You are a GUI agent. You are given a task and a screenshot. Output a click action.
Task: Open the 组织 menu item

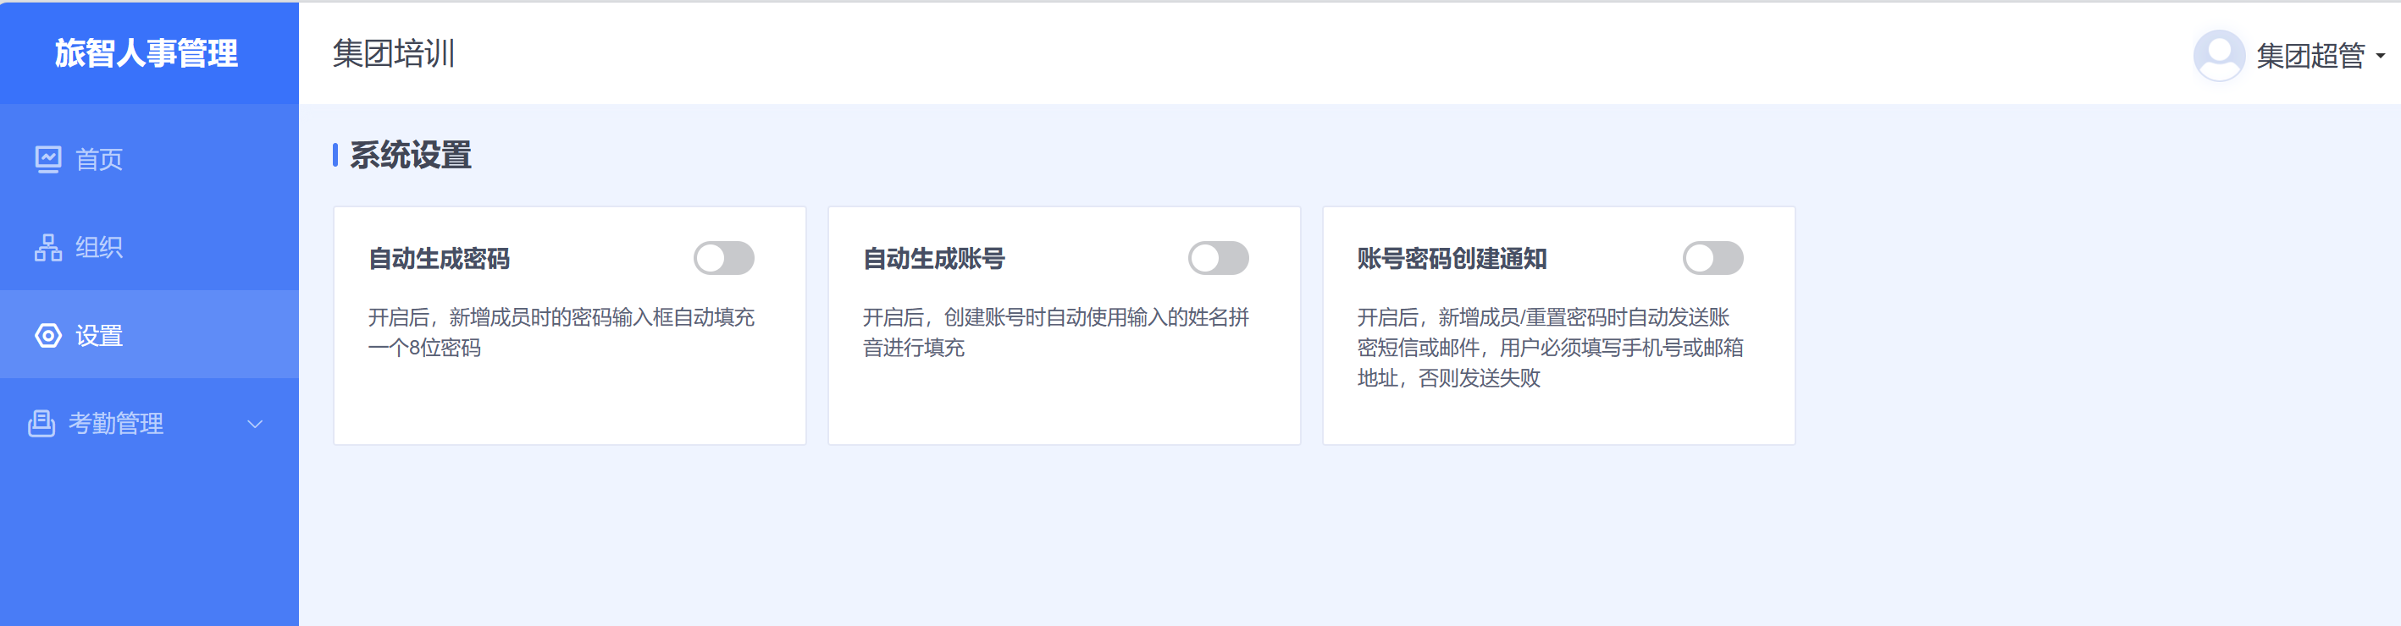[149, 247]
